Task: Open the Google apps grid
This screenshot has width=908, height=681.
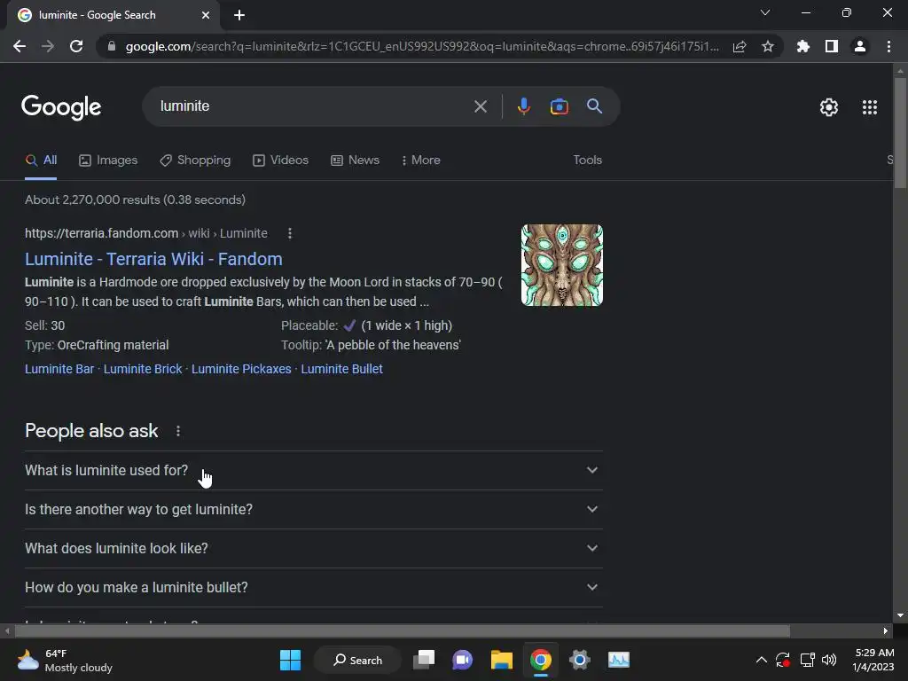Action: [x=870, y=107]
